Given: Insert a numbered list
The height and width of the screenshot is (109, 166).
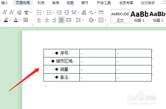Looking at the screenshot, I should point(49,12).
